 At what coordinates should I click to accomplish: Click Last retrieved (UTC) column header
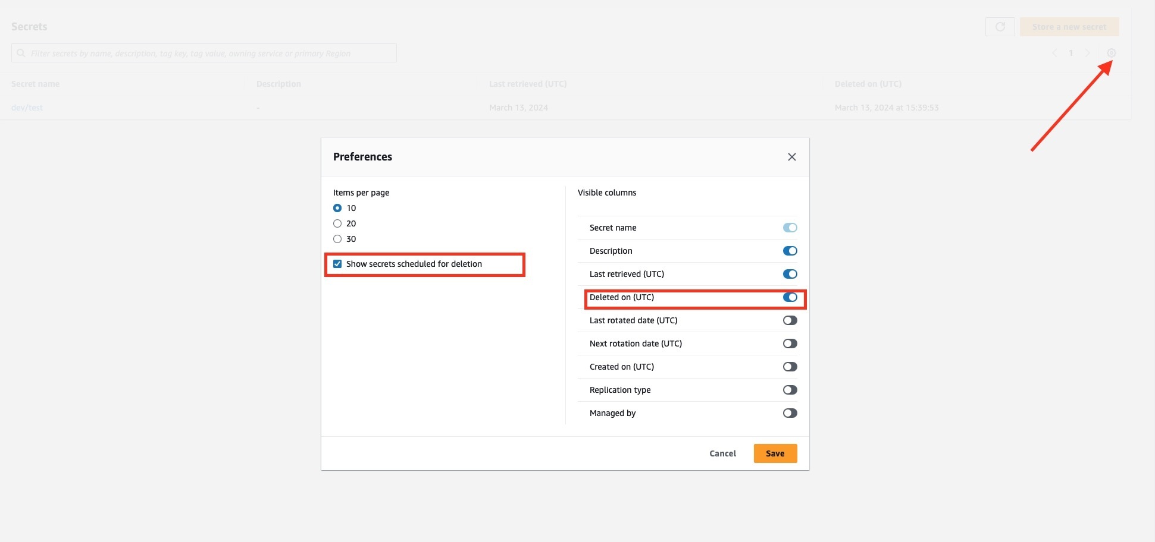tap(528, 84)
